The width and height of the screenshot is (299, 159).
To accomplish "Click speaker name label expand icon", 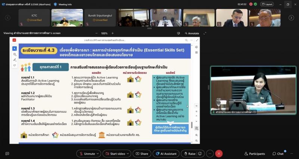I will tap(255, 112).
